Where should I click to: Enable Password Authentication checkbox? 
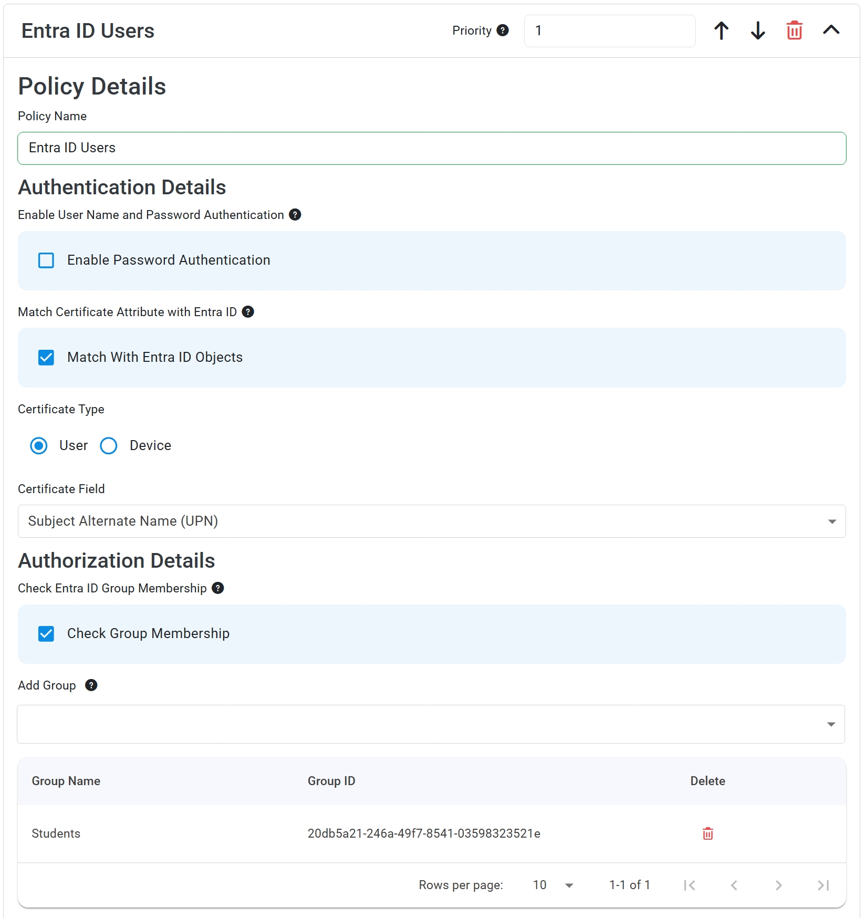[x=46, y=260]
